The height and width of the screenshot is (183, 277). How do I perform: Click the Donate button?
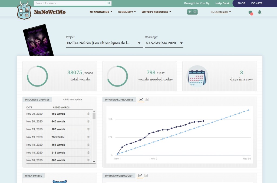tap(256, 3)
